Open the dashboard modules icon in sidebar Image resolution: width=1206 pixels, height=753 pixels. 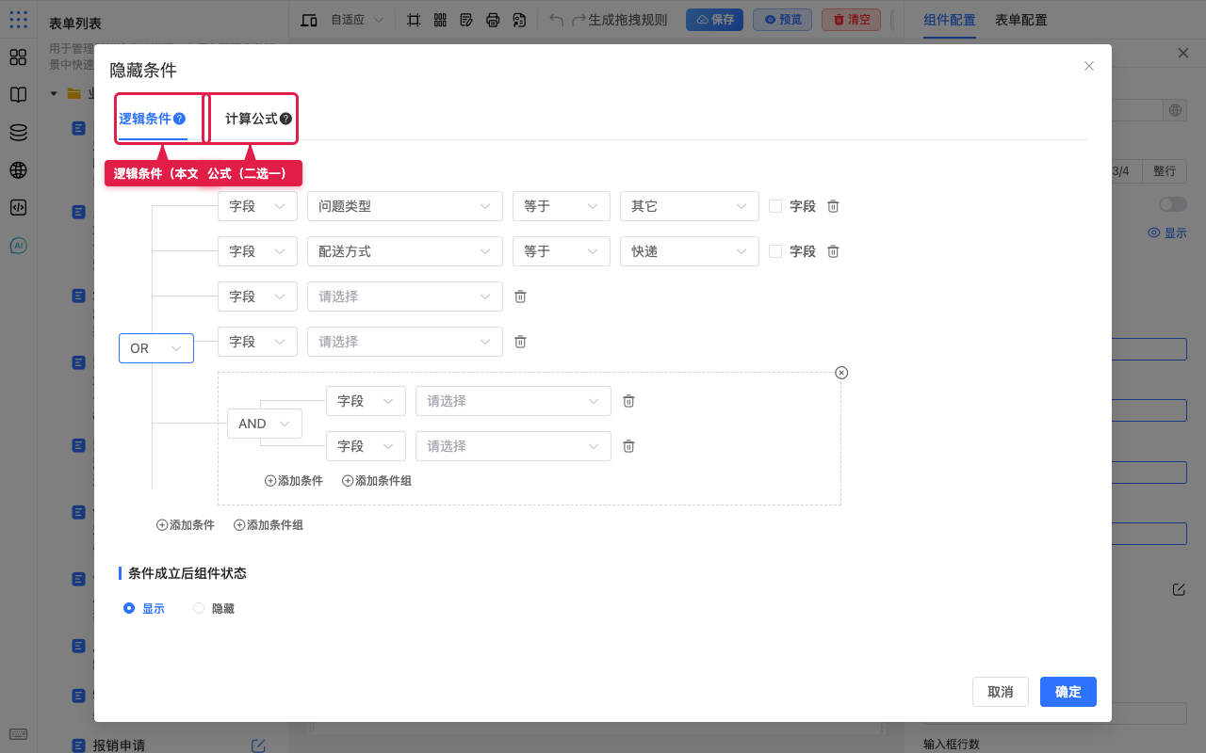pos(18,57)
